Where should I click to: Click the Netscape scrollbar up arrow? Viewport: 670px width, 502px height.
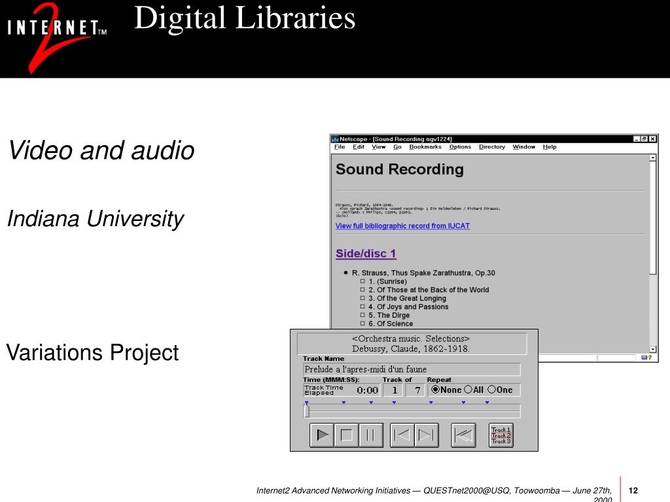click(652, 158)
